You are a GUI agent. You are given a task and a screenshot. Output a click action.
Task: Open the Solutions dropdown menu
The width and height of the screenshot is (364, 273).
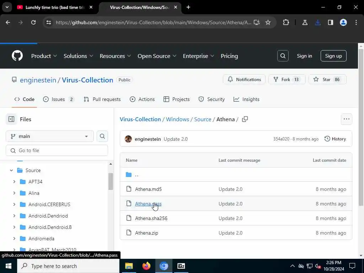[79, 56]
